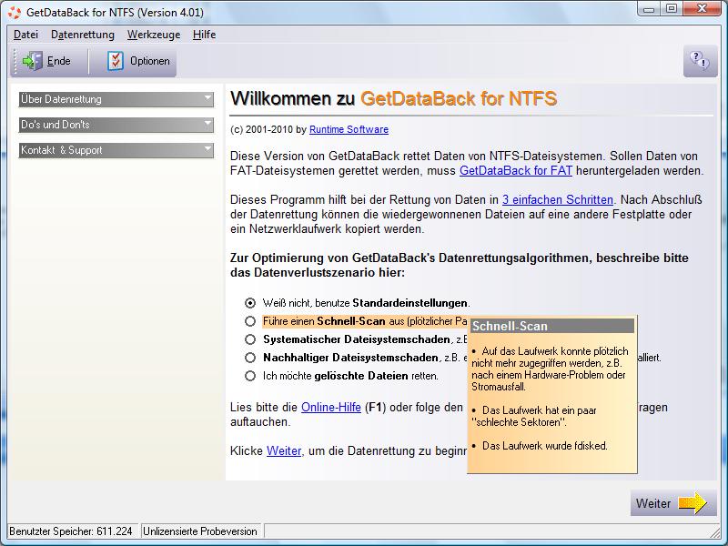Open the Datenrettung menu
Image resolution: width=728 pixels, height=546 pixels.
83,35
